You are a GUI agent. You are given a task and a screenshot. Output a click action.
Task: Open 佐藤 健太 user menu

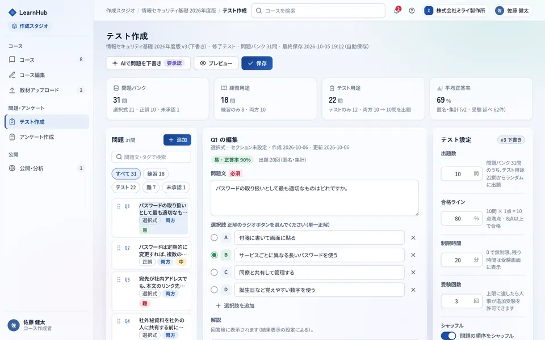pyautogui.click(x=513, y=11)
